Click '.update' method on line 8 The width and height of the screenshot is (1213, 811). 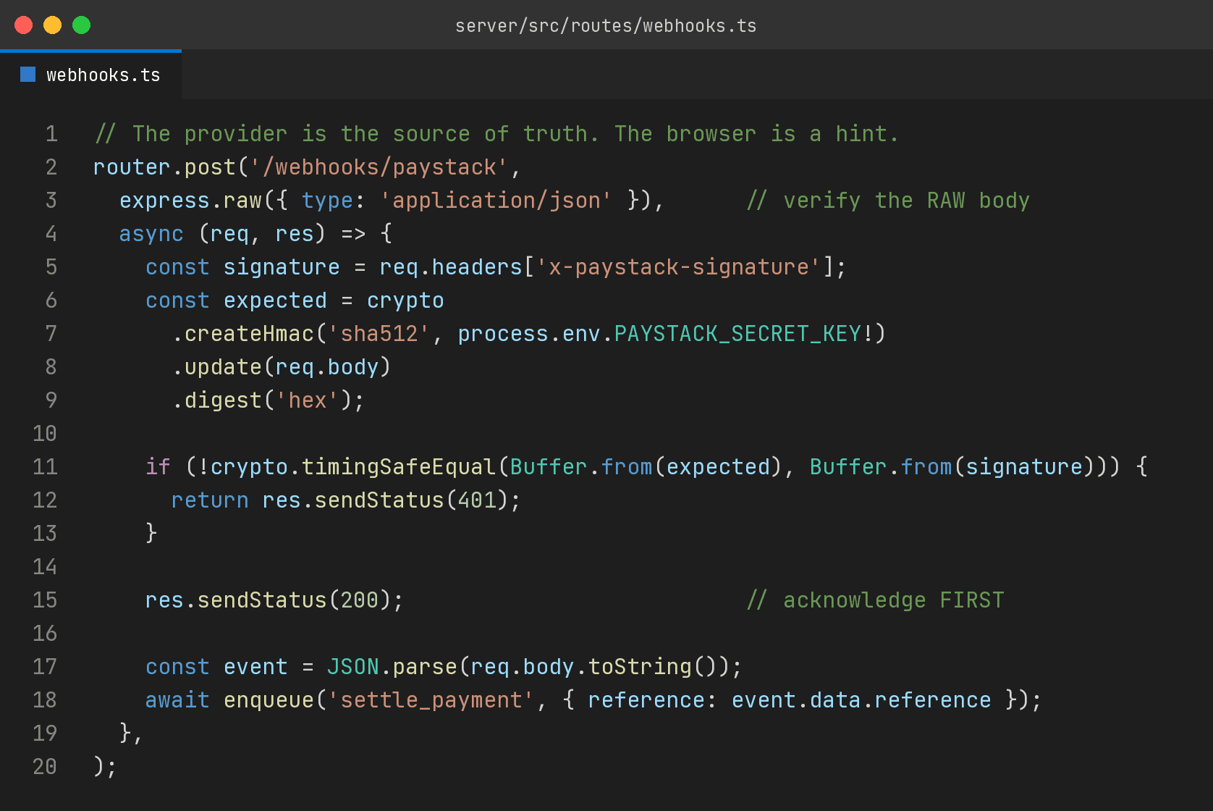coord(216,367)
